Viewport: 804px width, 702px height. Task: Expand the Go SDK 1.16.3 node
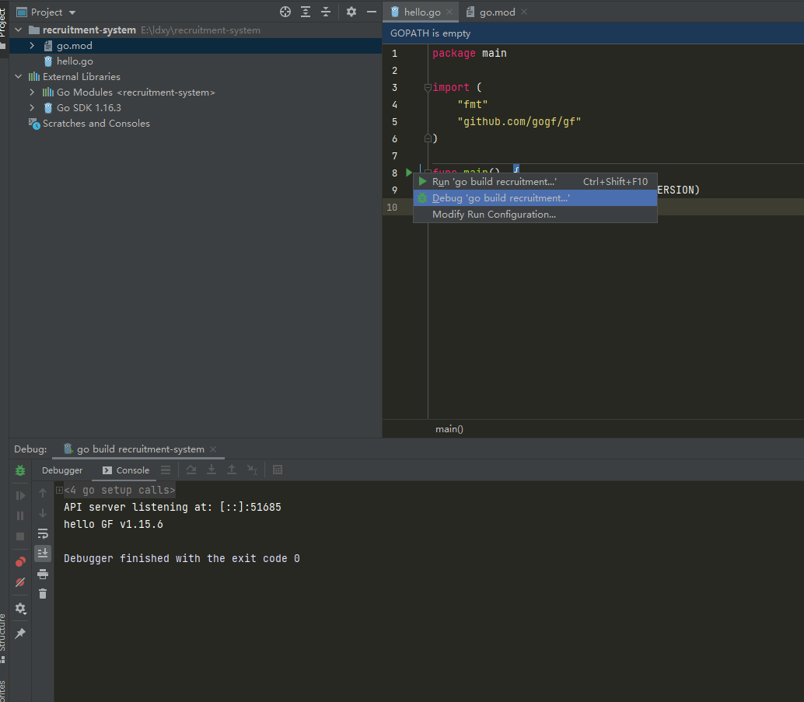(32, 108)
